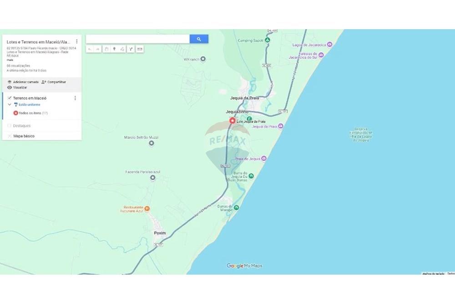Open the add directions tool
Image resolution: width=455 pixels, height=304 pixels.
[131, 49]
